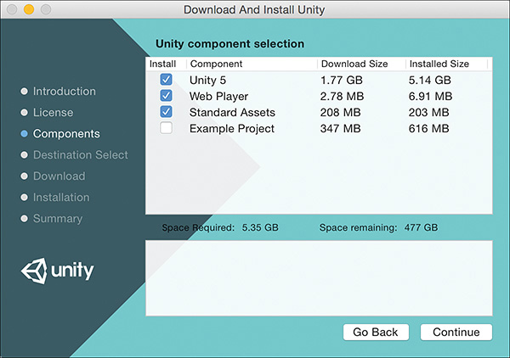Click the Continue button
This screenshot has height=358, width=510.
click(x=456, y=332)
